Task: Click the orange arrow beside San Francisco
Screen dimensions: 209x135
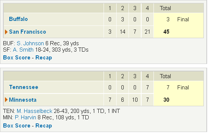Action: [x=6, y=32]
